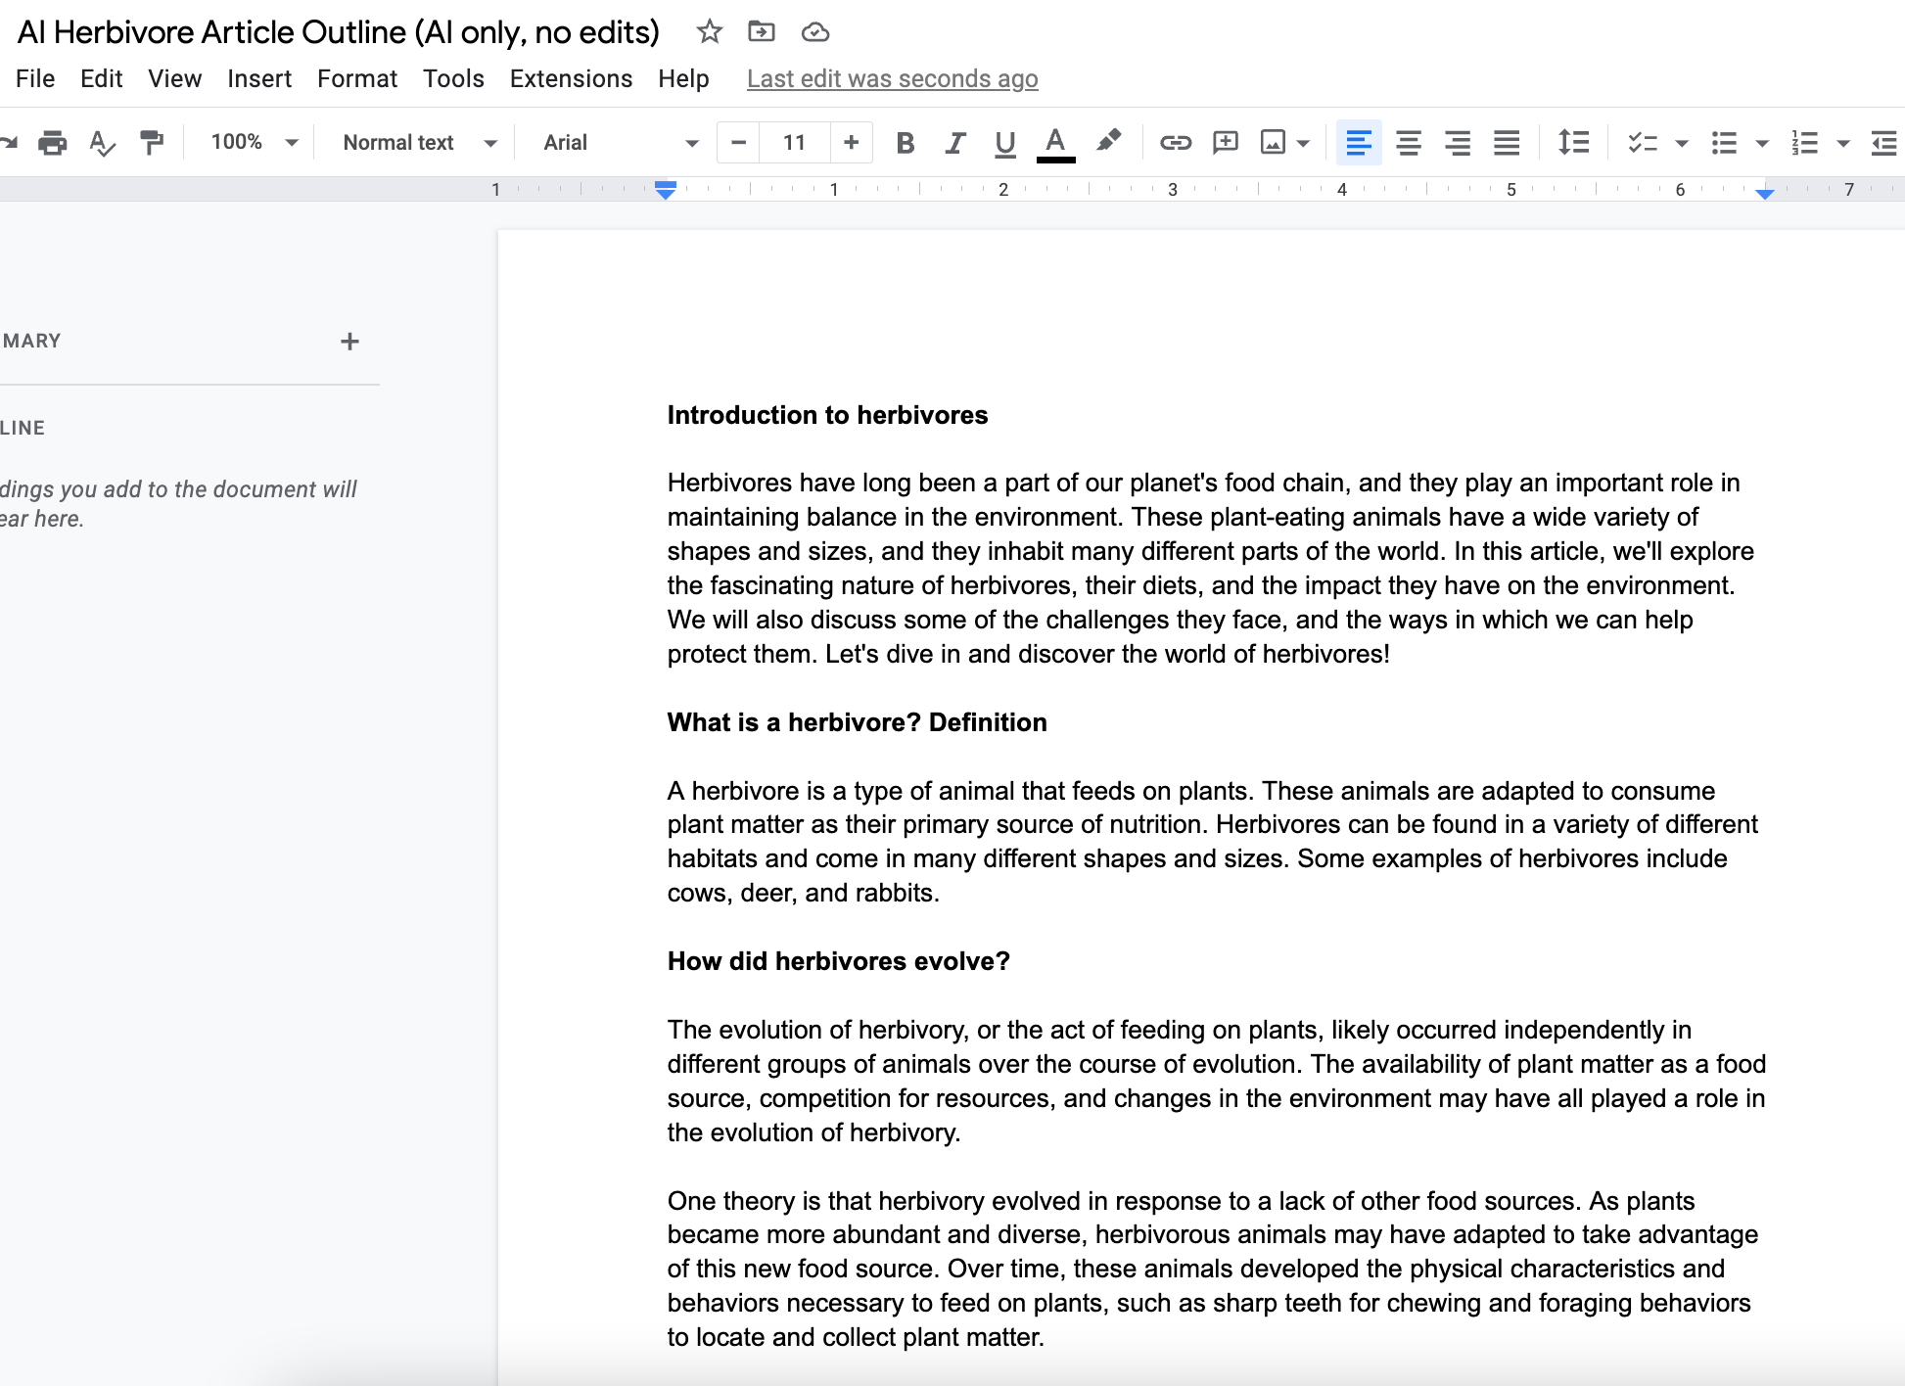Expand the numbered list options arrow
This screenshot has height=1386, width=1905.
1843,144
